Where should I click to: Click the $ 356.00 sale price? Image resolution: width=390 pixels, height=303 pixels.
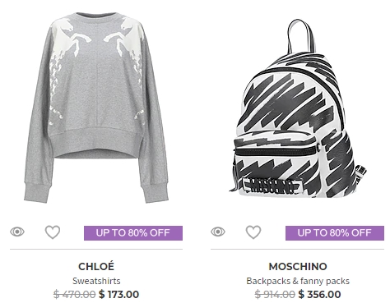[319, 294]
